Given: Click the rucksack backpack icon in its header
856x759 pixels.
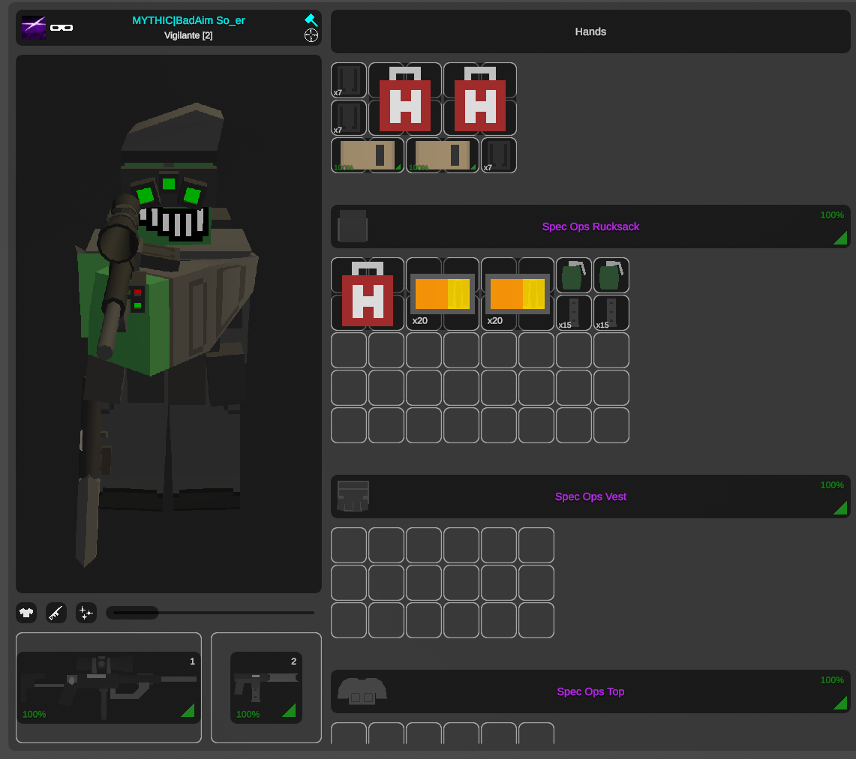Looking at the screenshot, I should click(353, 226).
